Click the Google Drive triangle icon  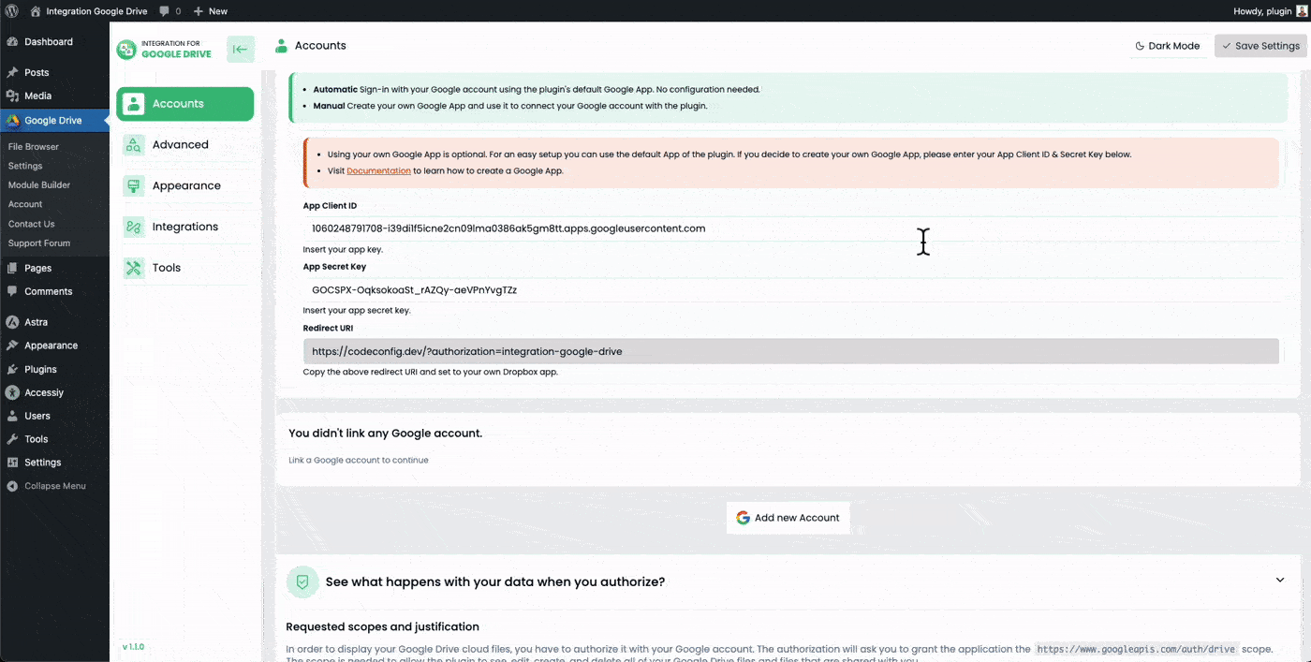click(x=12, y=121)
